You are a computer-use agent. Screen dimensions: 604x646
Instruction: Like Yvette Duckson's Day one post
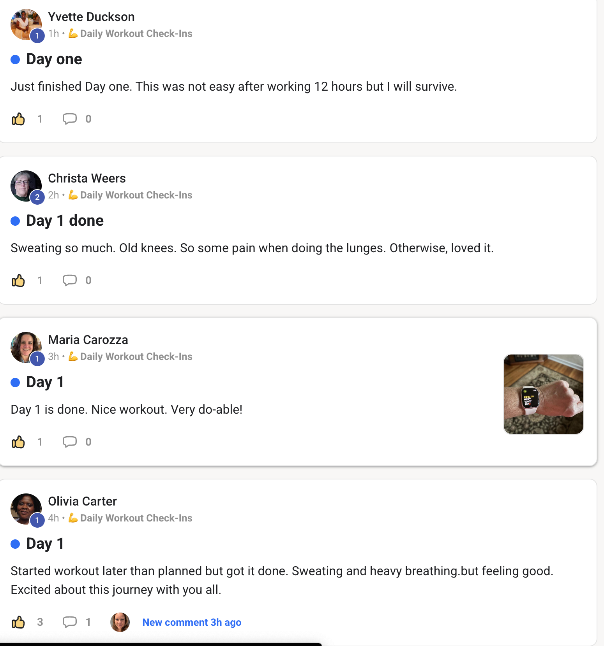(x=18, y=119)
